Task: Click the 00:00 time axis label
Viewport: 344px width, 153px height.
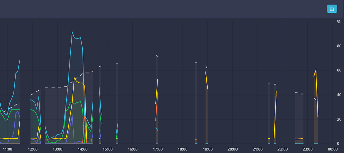Action: click(333, 149)
